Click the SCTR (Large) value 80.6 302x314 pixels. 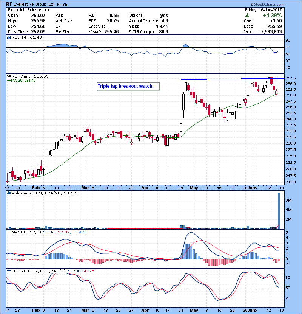pyautogui.click(x=164, y=32)
